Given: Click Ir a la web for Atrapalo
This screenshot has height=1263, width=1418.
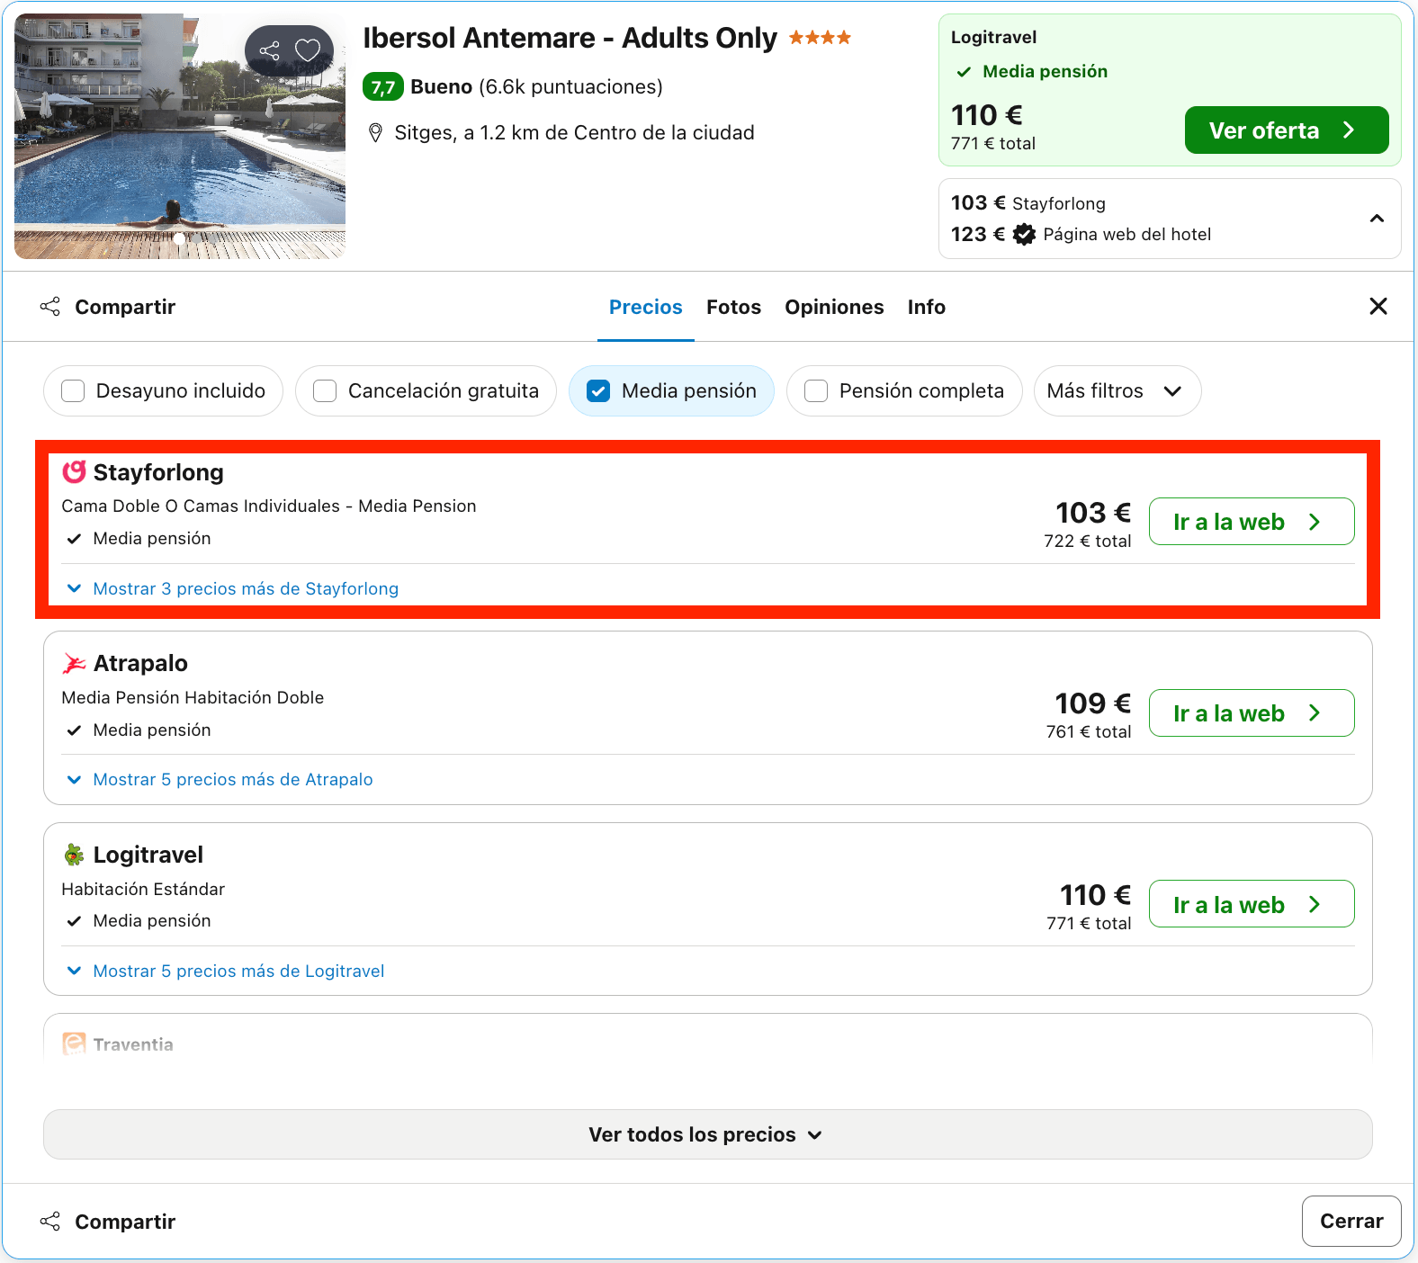Looking at the screenshot, I should [1252, 713].
